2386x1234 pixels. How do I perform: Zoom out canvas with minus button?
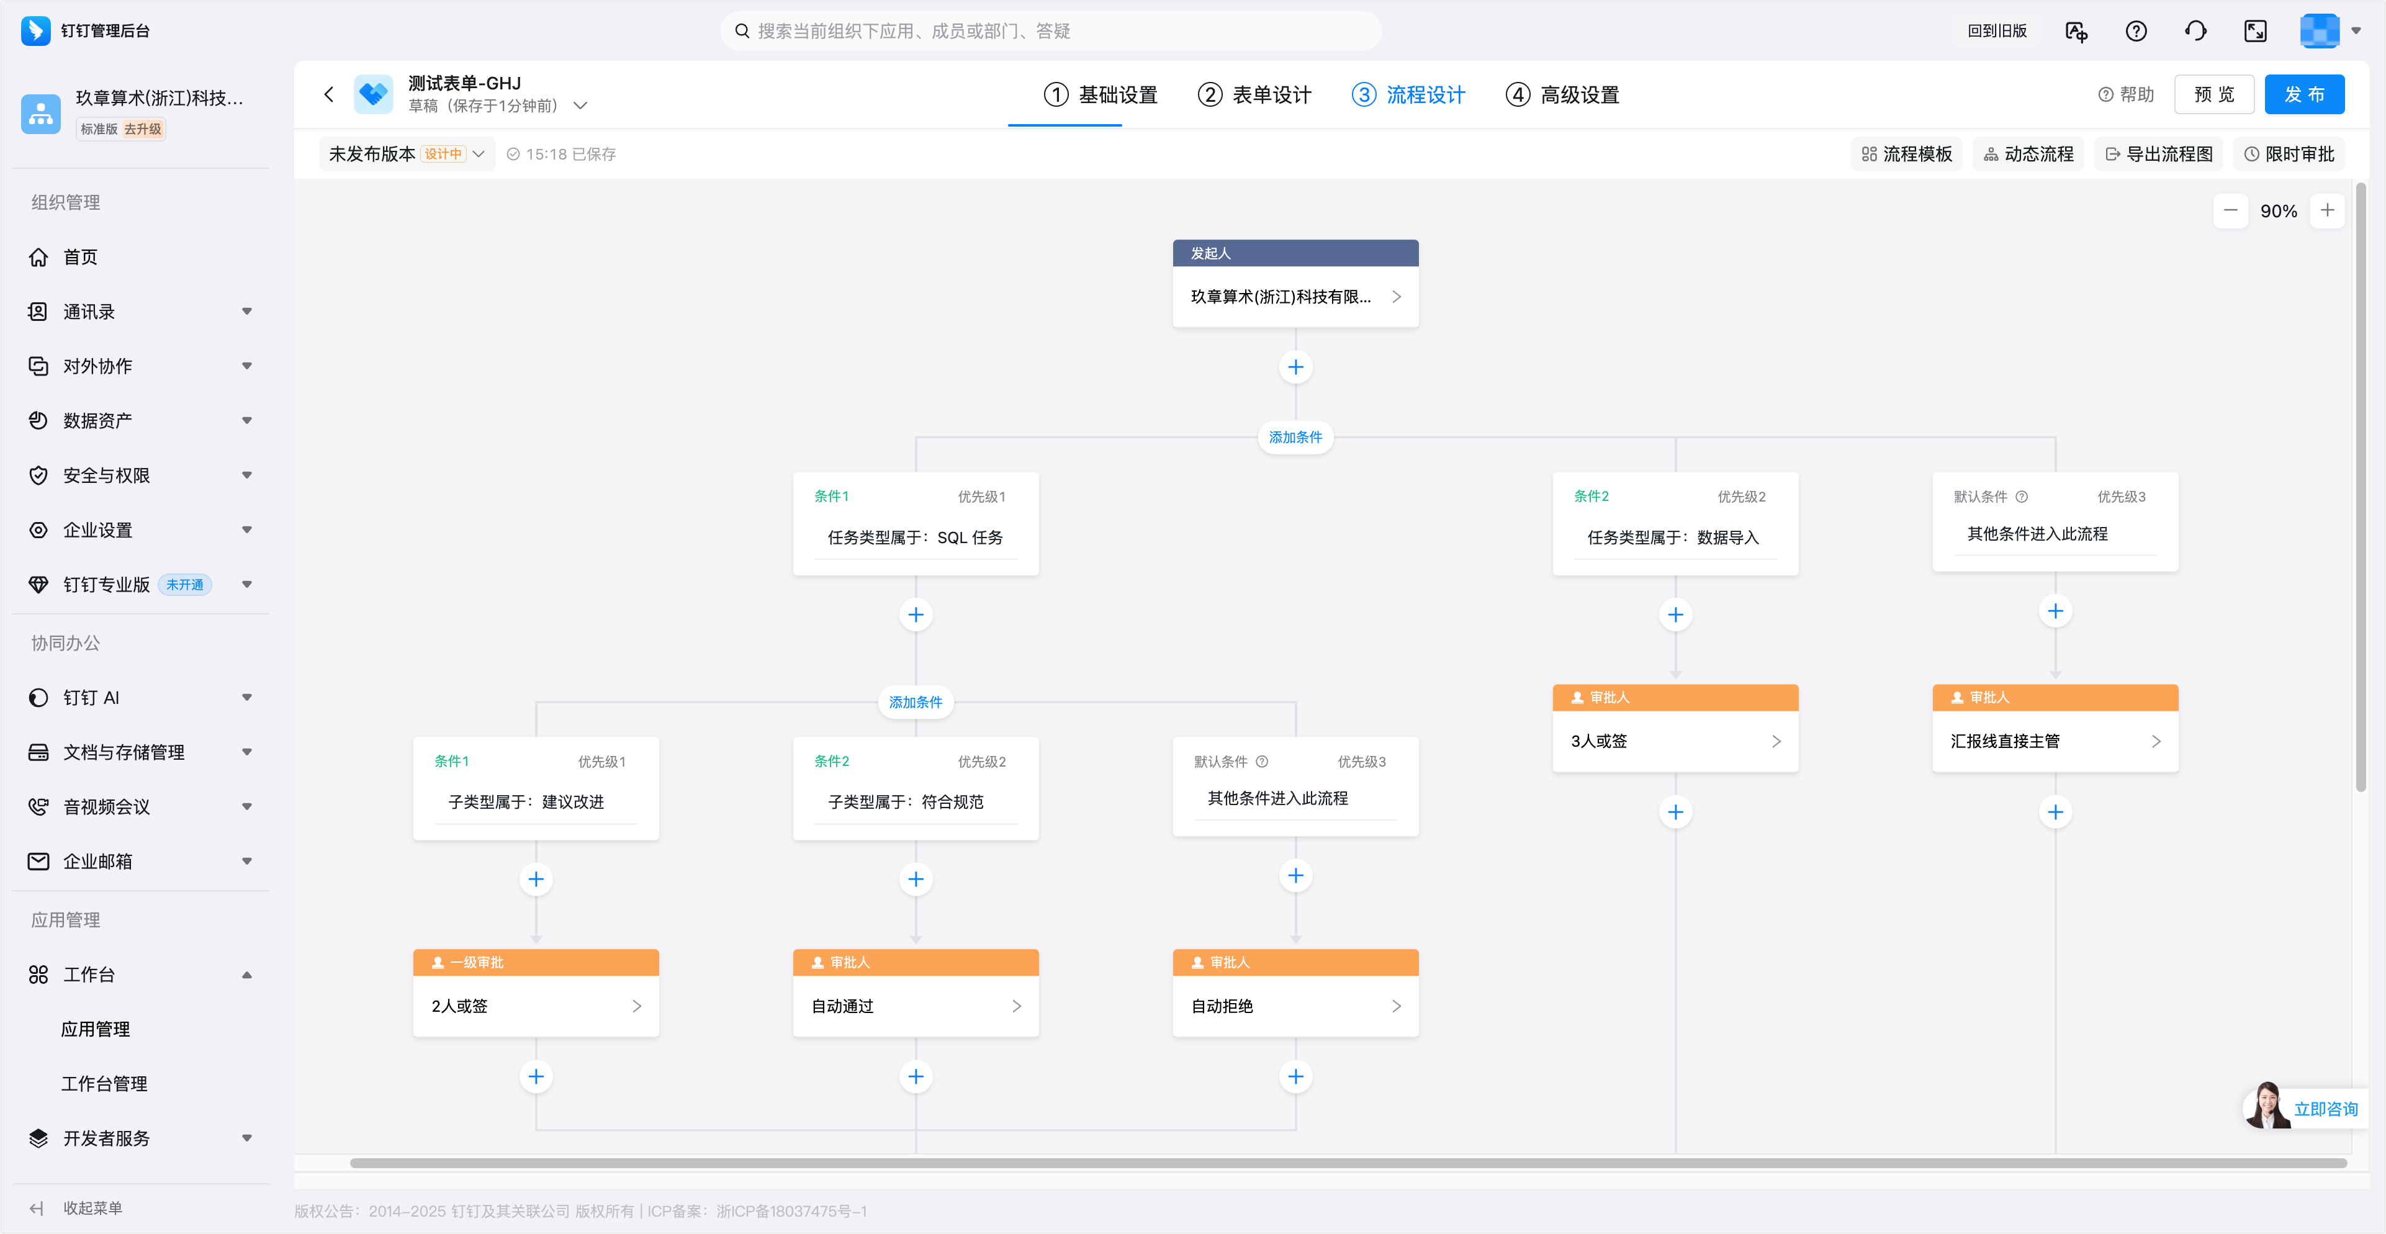[2230, 210]
